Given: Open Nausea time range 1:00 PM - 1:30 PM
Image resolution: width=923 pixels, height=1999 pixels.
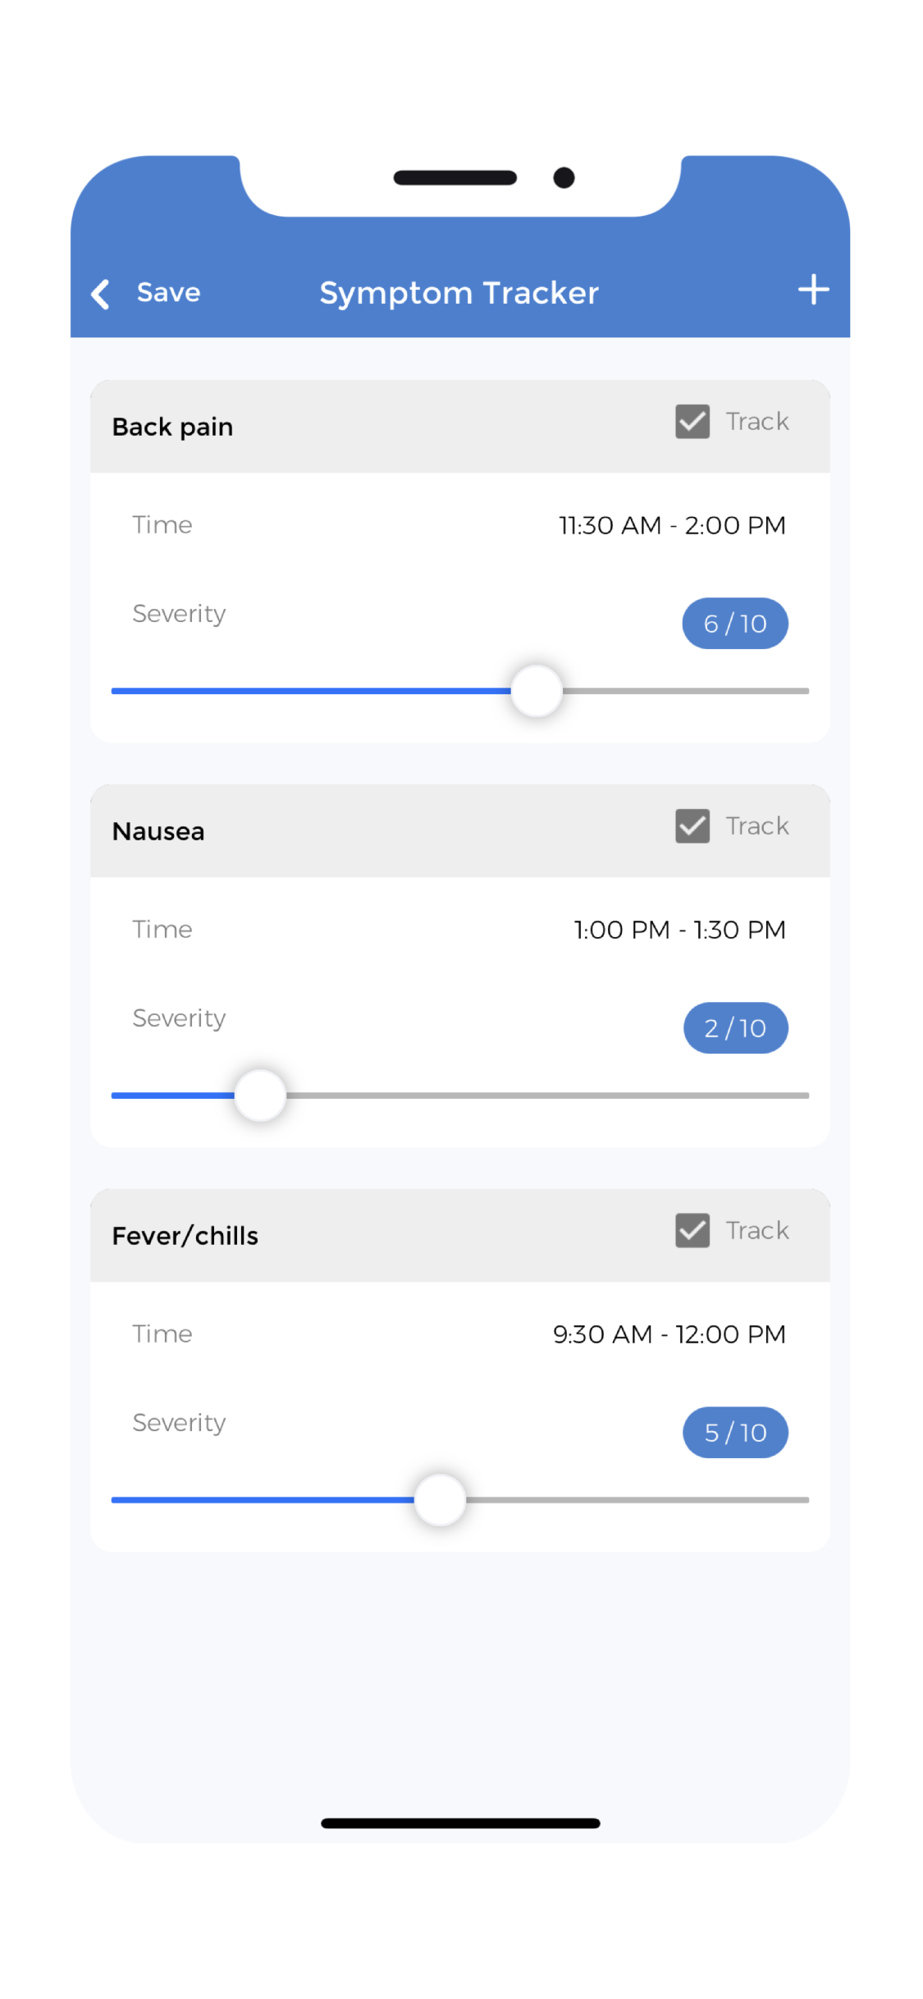Looking at the screenshot, I should point(679,930).
